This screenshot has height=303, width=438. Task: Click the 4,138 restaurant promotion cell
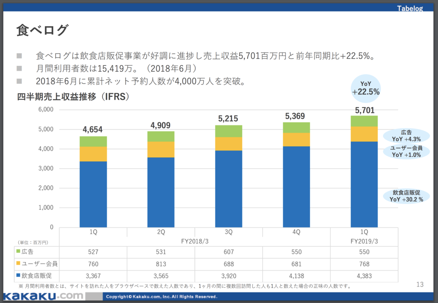296,276
